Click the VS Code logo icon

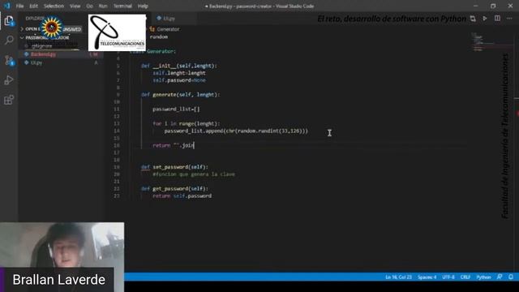(7, 6)
